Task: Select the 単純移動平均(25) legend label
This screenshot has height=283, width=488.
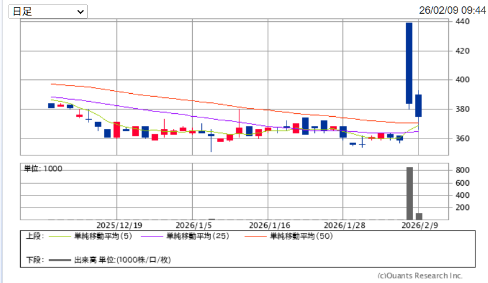Action: coord(197,236)
